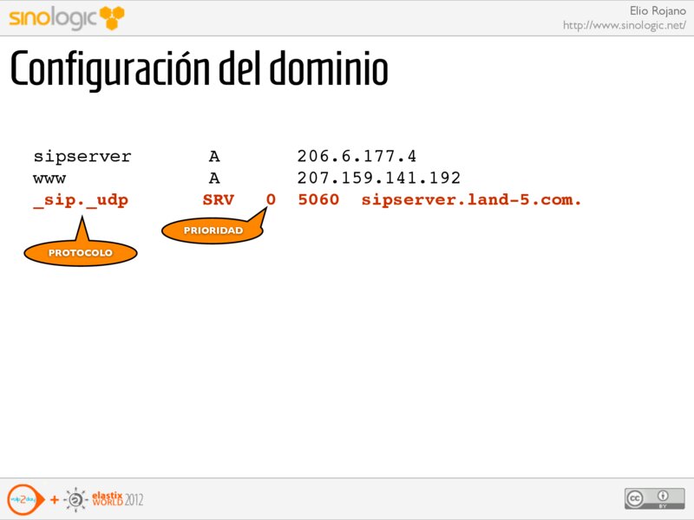This screenshot has width=694, height=520.
Task: Click the Creative Commons license badge
Action: pyautogui.click(x=648, y=498)
